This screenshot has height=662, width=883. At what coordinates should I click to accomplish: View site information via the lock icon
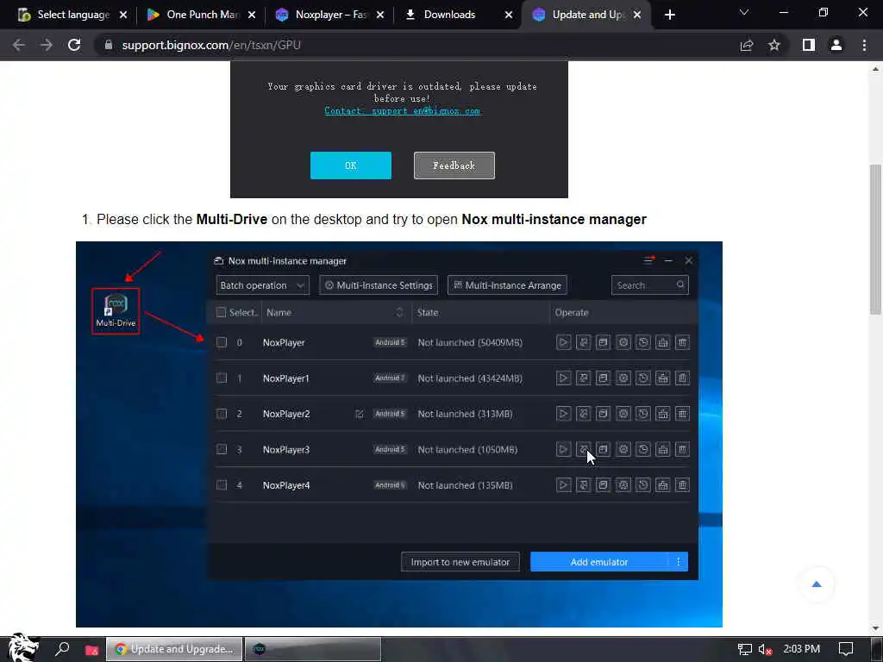pyautogui.click(x=109, y=45)
